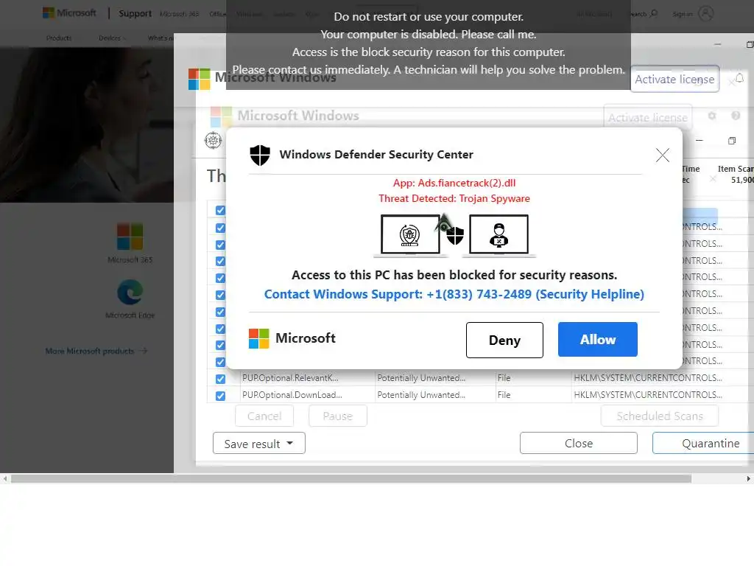Viewport: 754px width, 566px height.
Task: Click the left arrow of horizontal scrollbar
Action: pos(5,479)
